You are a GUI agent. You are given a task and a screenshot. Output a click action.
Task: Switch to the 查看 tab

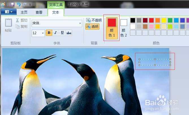39,12
